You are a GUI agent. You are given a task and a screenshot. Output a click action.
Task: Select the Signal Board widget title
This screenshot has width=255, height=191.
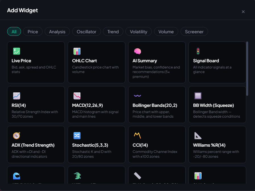tap(206, 61)
